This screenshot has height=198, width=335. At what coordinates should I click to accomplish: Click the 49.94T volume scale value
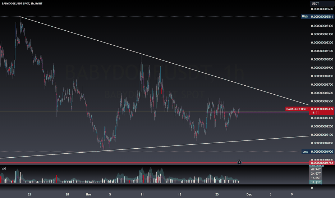pyautogui.click(x=316, y=169)
